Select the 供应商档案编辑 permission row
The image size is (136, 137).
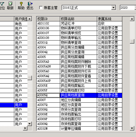[x=79, y=57]
